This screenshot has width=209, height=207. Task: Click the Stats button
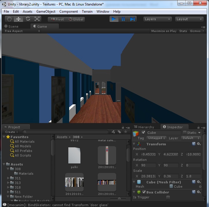pyautogui.click(x=183, y=31)
